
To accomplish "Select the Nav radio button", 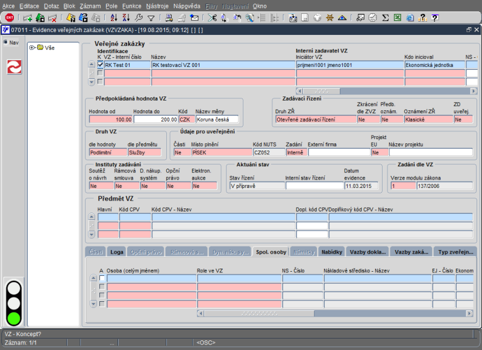I will tap(6, 42).
